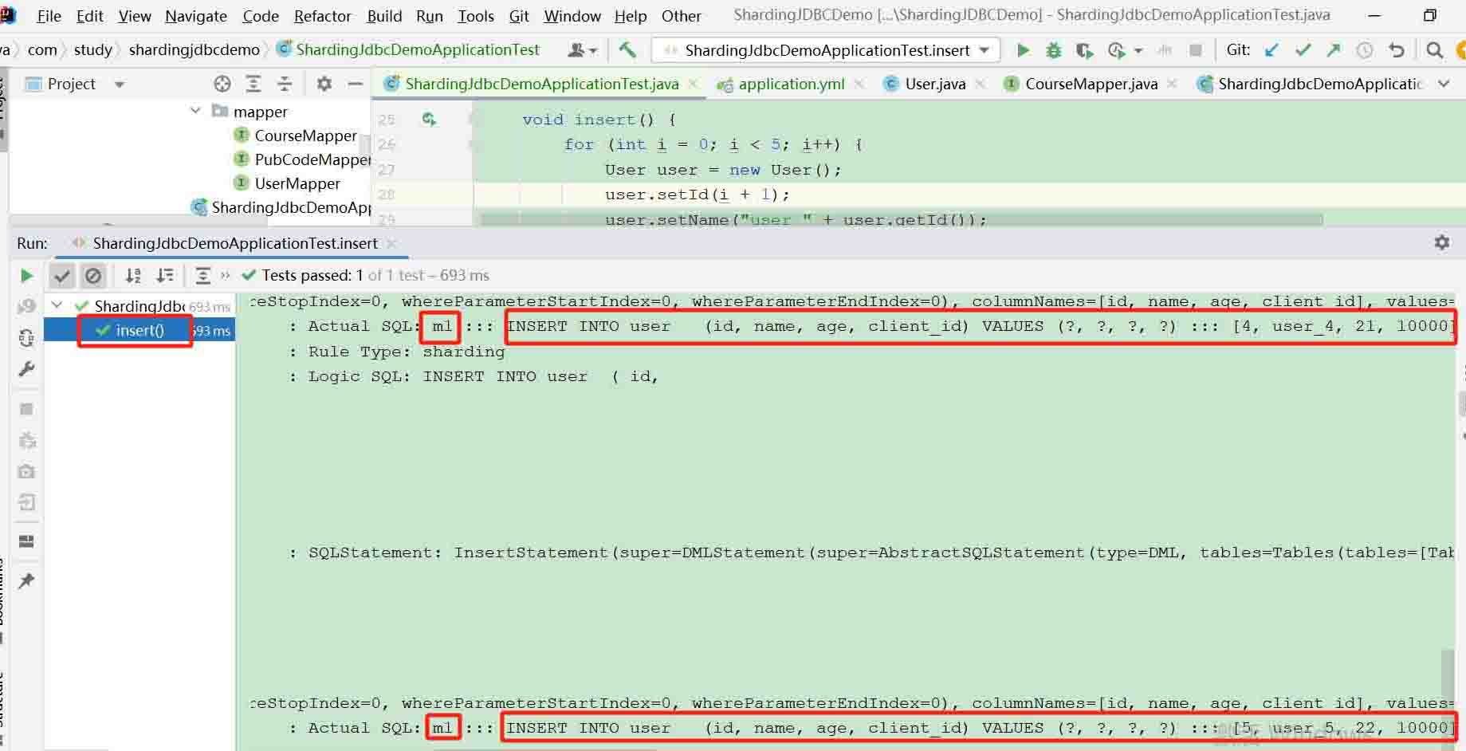Rerun tests using the Run panel play icon
Image resolution: width=1466 pixels, height=751 pixels.
click(x=26, y=276)
